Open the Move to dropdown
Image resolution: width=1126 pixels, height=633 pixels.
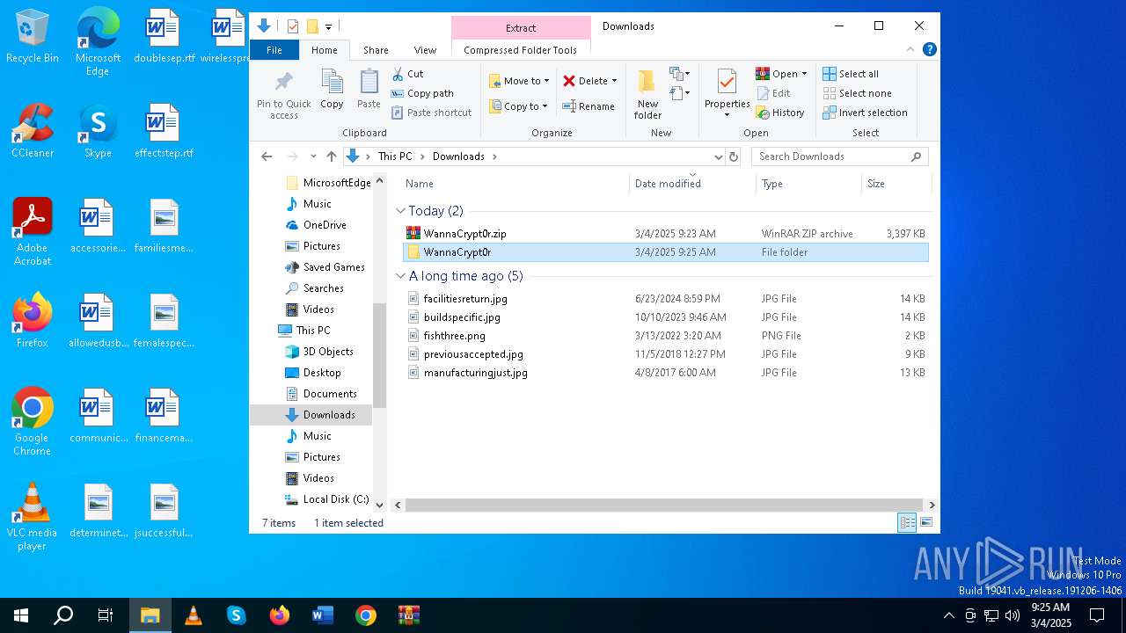tap(519, 81)
